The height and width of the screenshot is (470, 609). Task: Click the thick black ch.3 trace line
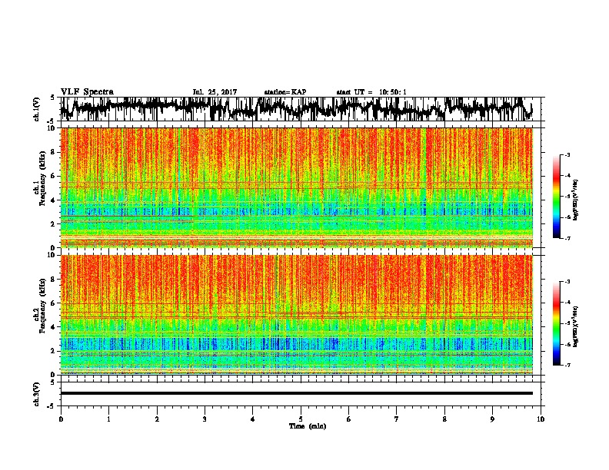pyautogui.click(x=297, y=393)
